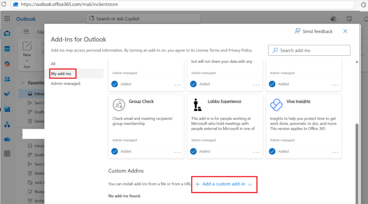Toggle the Added check for Viva Insights

pyautogui.click(x=272, y=151)
